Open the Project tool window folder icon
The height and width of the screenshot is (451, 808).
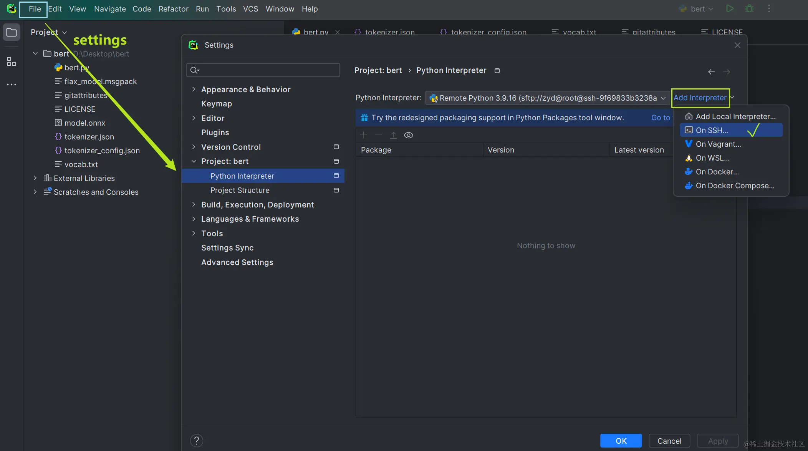point(12,32)
